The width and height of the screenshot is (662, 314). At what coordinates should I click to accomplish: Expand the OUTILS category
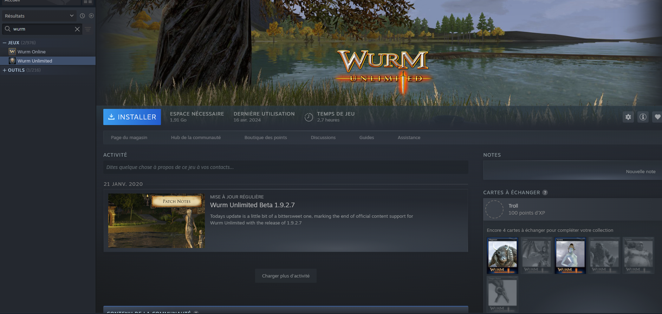click(4, 70)
